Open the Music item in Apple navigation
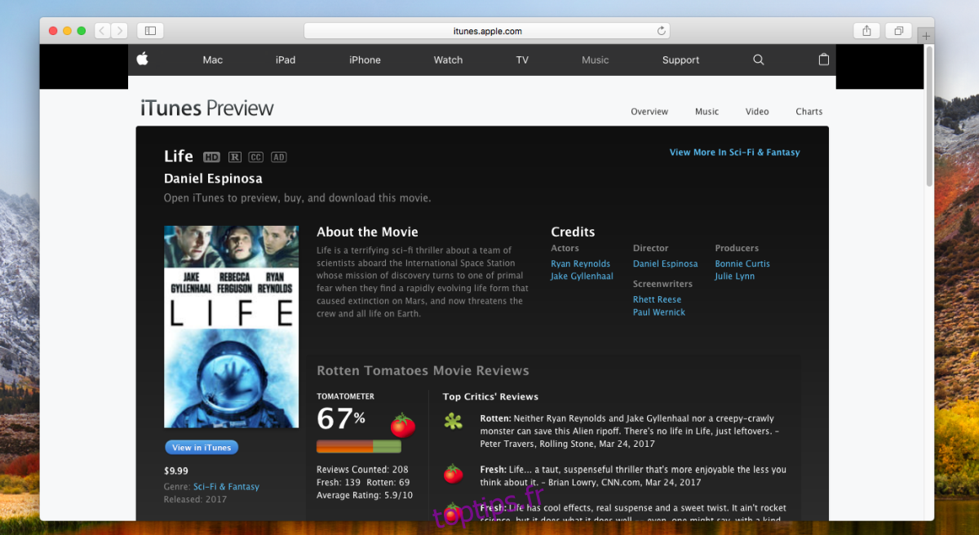The image size is (979, 535). pos(596,60)
